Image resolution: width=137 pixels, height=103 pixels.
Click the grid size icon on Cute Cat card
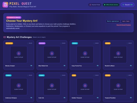[x=61, y=75]
